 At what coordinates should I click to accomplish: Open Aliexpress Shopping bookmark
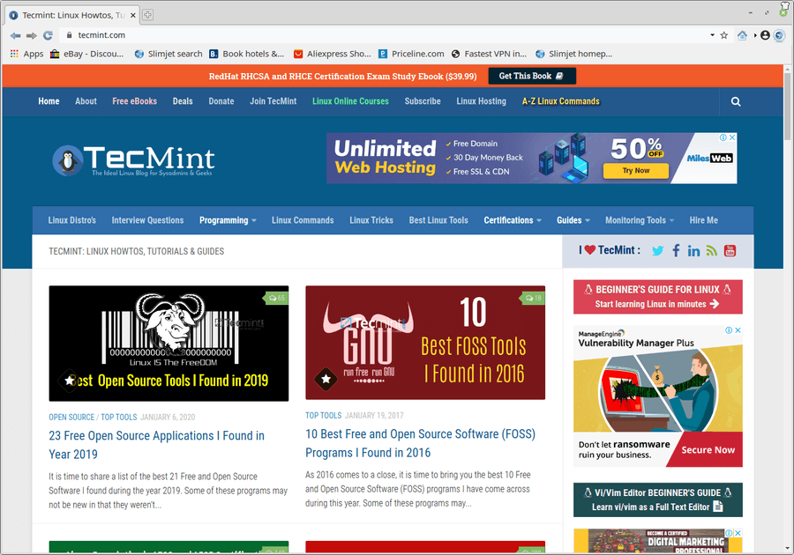tap(333, 54)
